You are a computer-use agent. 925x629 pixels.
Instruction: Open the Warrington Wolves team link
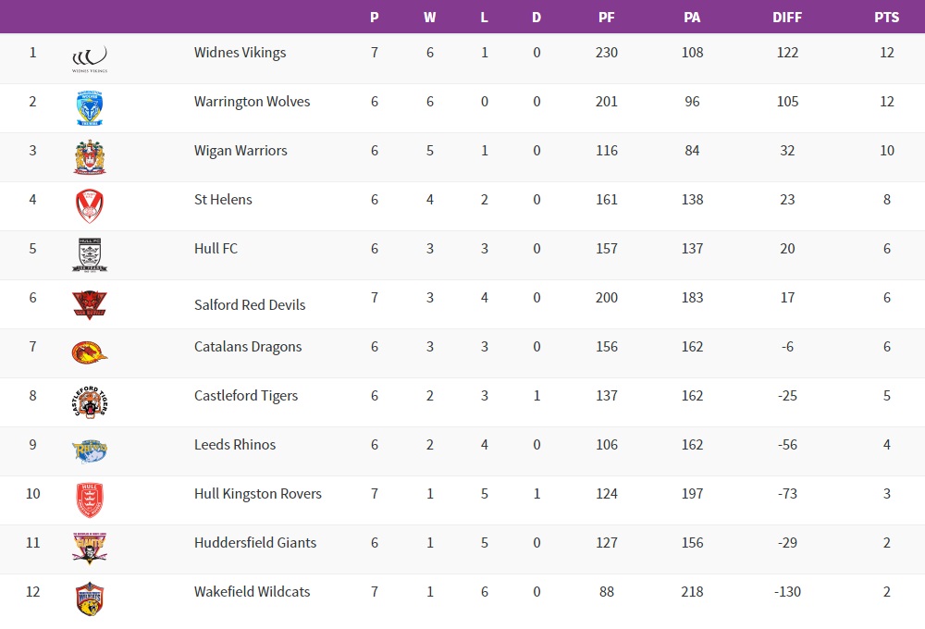(252, 102)
